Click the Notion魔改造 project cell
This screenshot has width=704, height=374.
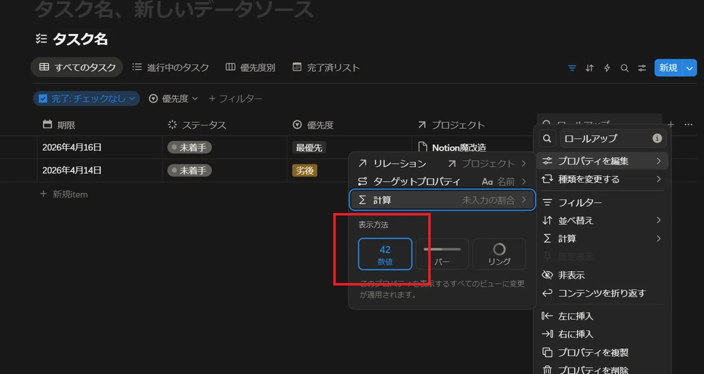coord(452,147)
